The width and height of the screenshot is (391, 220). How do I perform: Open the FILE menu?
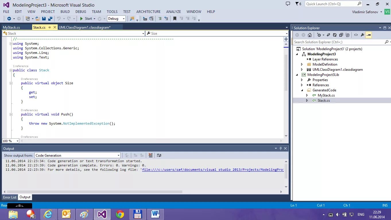coord(6,12)
